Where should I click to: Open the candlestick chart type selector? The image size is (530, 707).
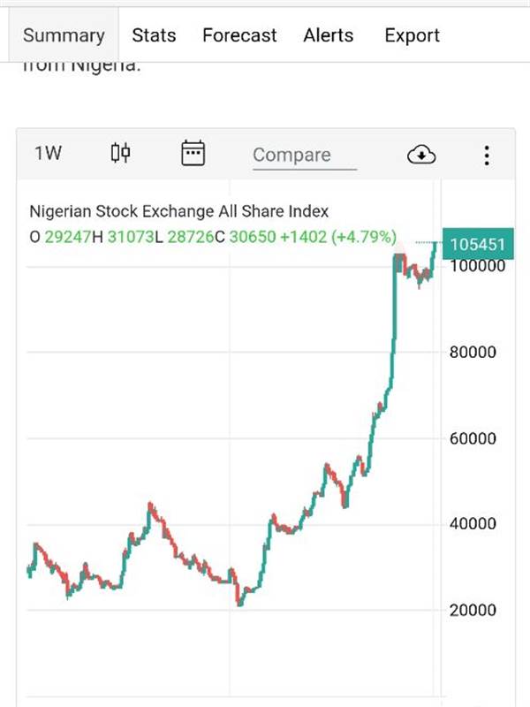click(120, 154)
